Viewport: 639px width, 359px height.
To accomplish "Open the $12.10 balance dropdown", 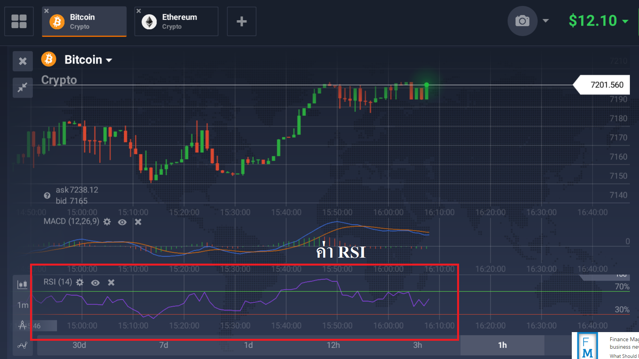I will click(625, 21).
